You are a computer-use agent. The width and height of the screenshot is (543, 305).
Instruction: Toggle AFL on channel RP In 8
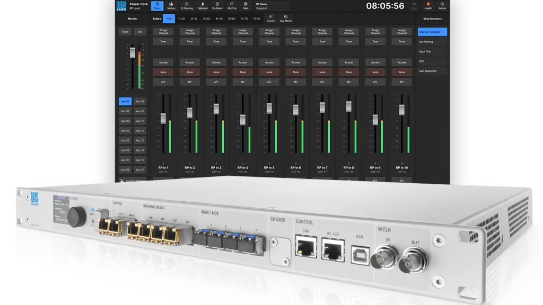[x=349, y=82]
